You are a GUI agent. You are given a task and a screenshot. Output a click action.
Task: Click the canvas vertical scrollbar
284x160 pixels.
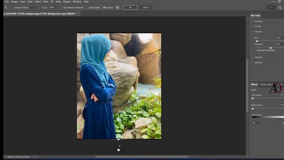click(x=248, y=86)
